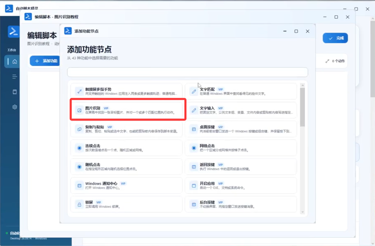Select the 图片识别 title text
375x246 pixels.
[x=93, y=108]
